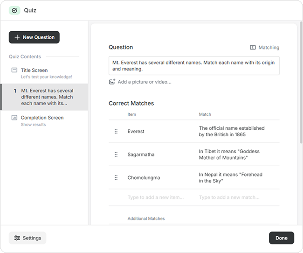Image resolution: width=303 pixels, height=253 pixels.
Task: Open quiz Settings
Action: (28, 238)
